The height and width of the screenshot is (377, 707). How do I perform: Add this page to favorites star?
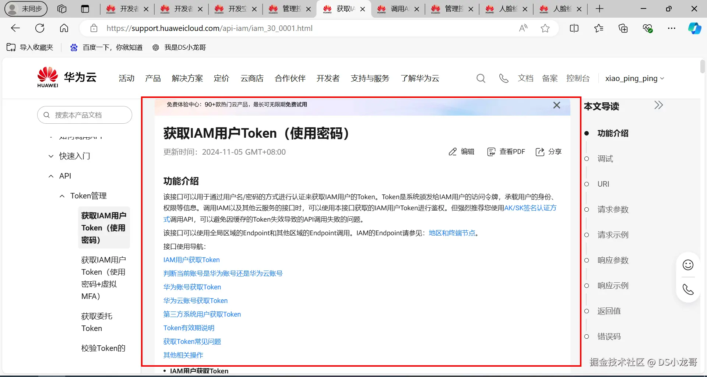coord(545,28)
